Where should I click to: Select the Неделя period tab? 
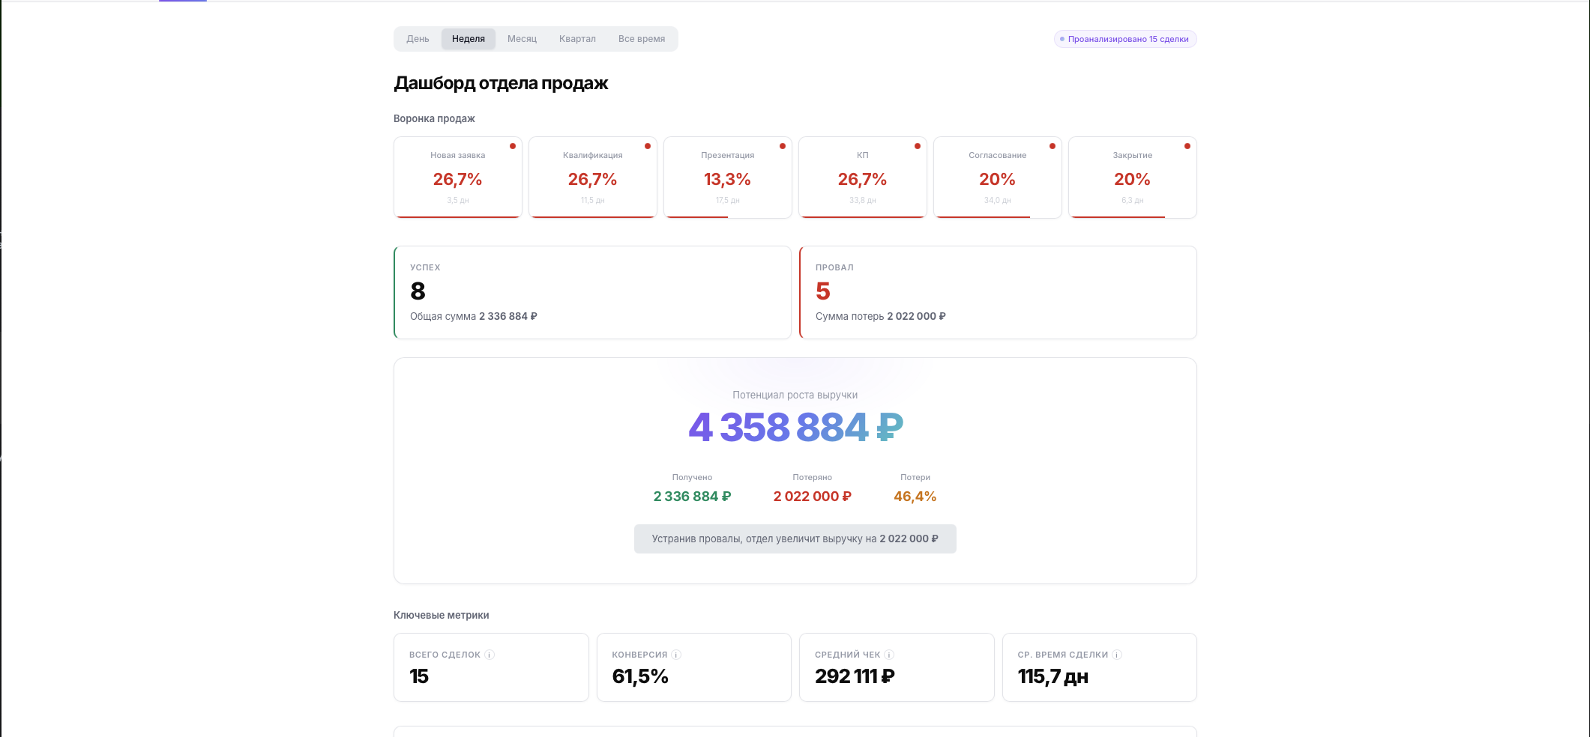point(469,39)
